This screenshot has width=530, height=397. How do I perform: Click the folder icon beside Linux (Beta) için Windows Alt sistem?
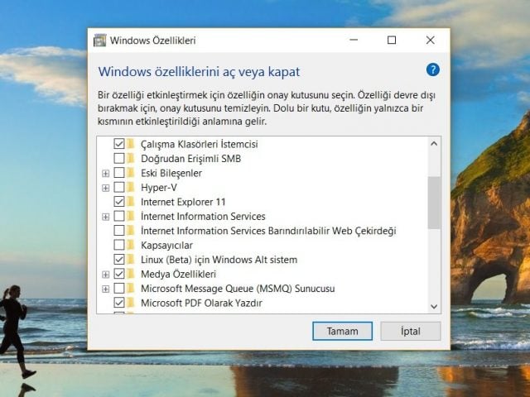tap(131, 259)
